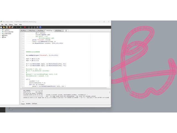Click the new blank tab icon
The image size is (177, 133).
coord(66,30)
